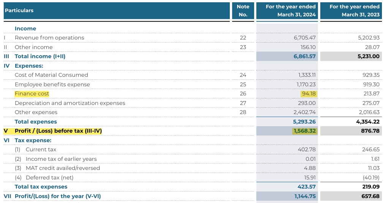Click the Particulars column header

point(19,11)
